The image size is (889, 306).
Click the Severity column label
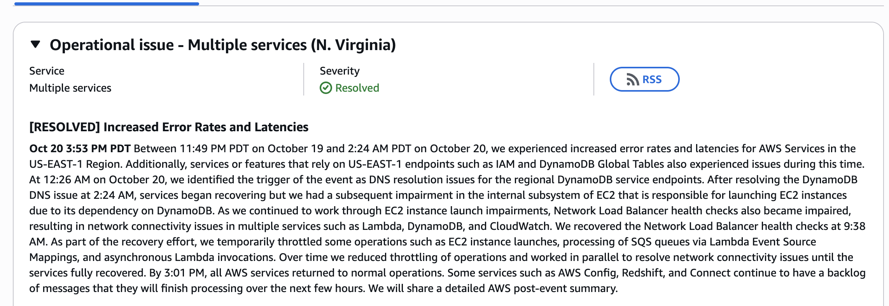click(339, 71)
